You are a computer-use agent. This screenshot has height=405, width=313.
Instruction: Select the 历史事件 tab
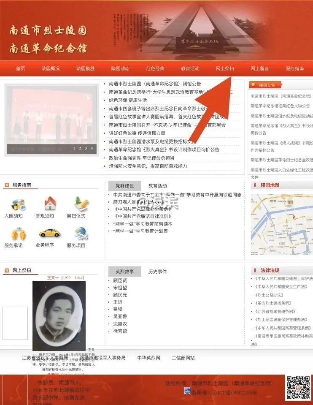pyautogui.click(x=157, y=272)
